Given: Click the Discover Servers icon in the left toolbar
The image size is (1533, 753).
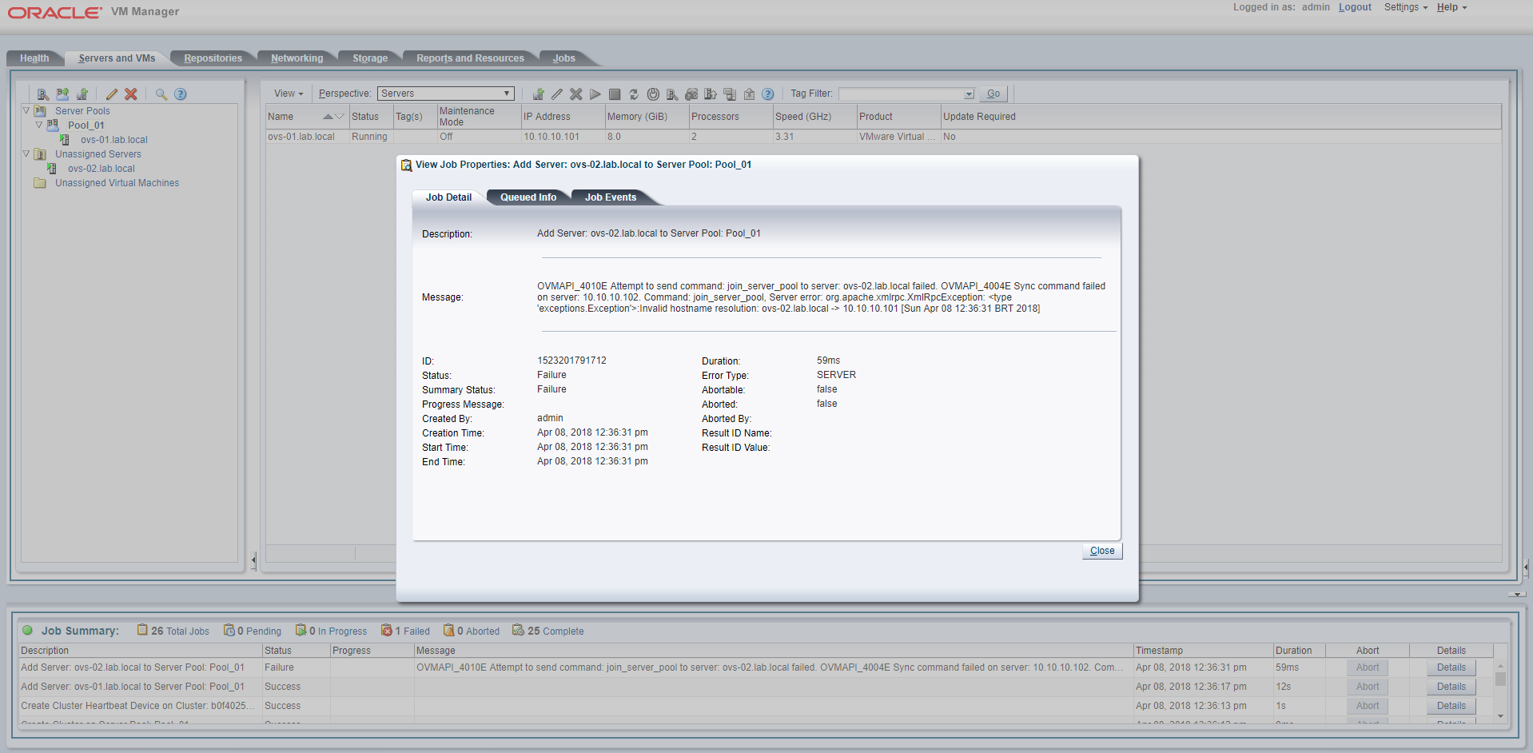Looking at the screenshot, I should (43, 94).
